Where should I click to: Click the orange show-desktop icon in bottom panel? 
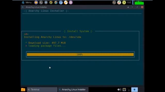(23, 90)
